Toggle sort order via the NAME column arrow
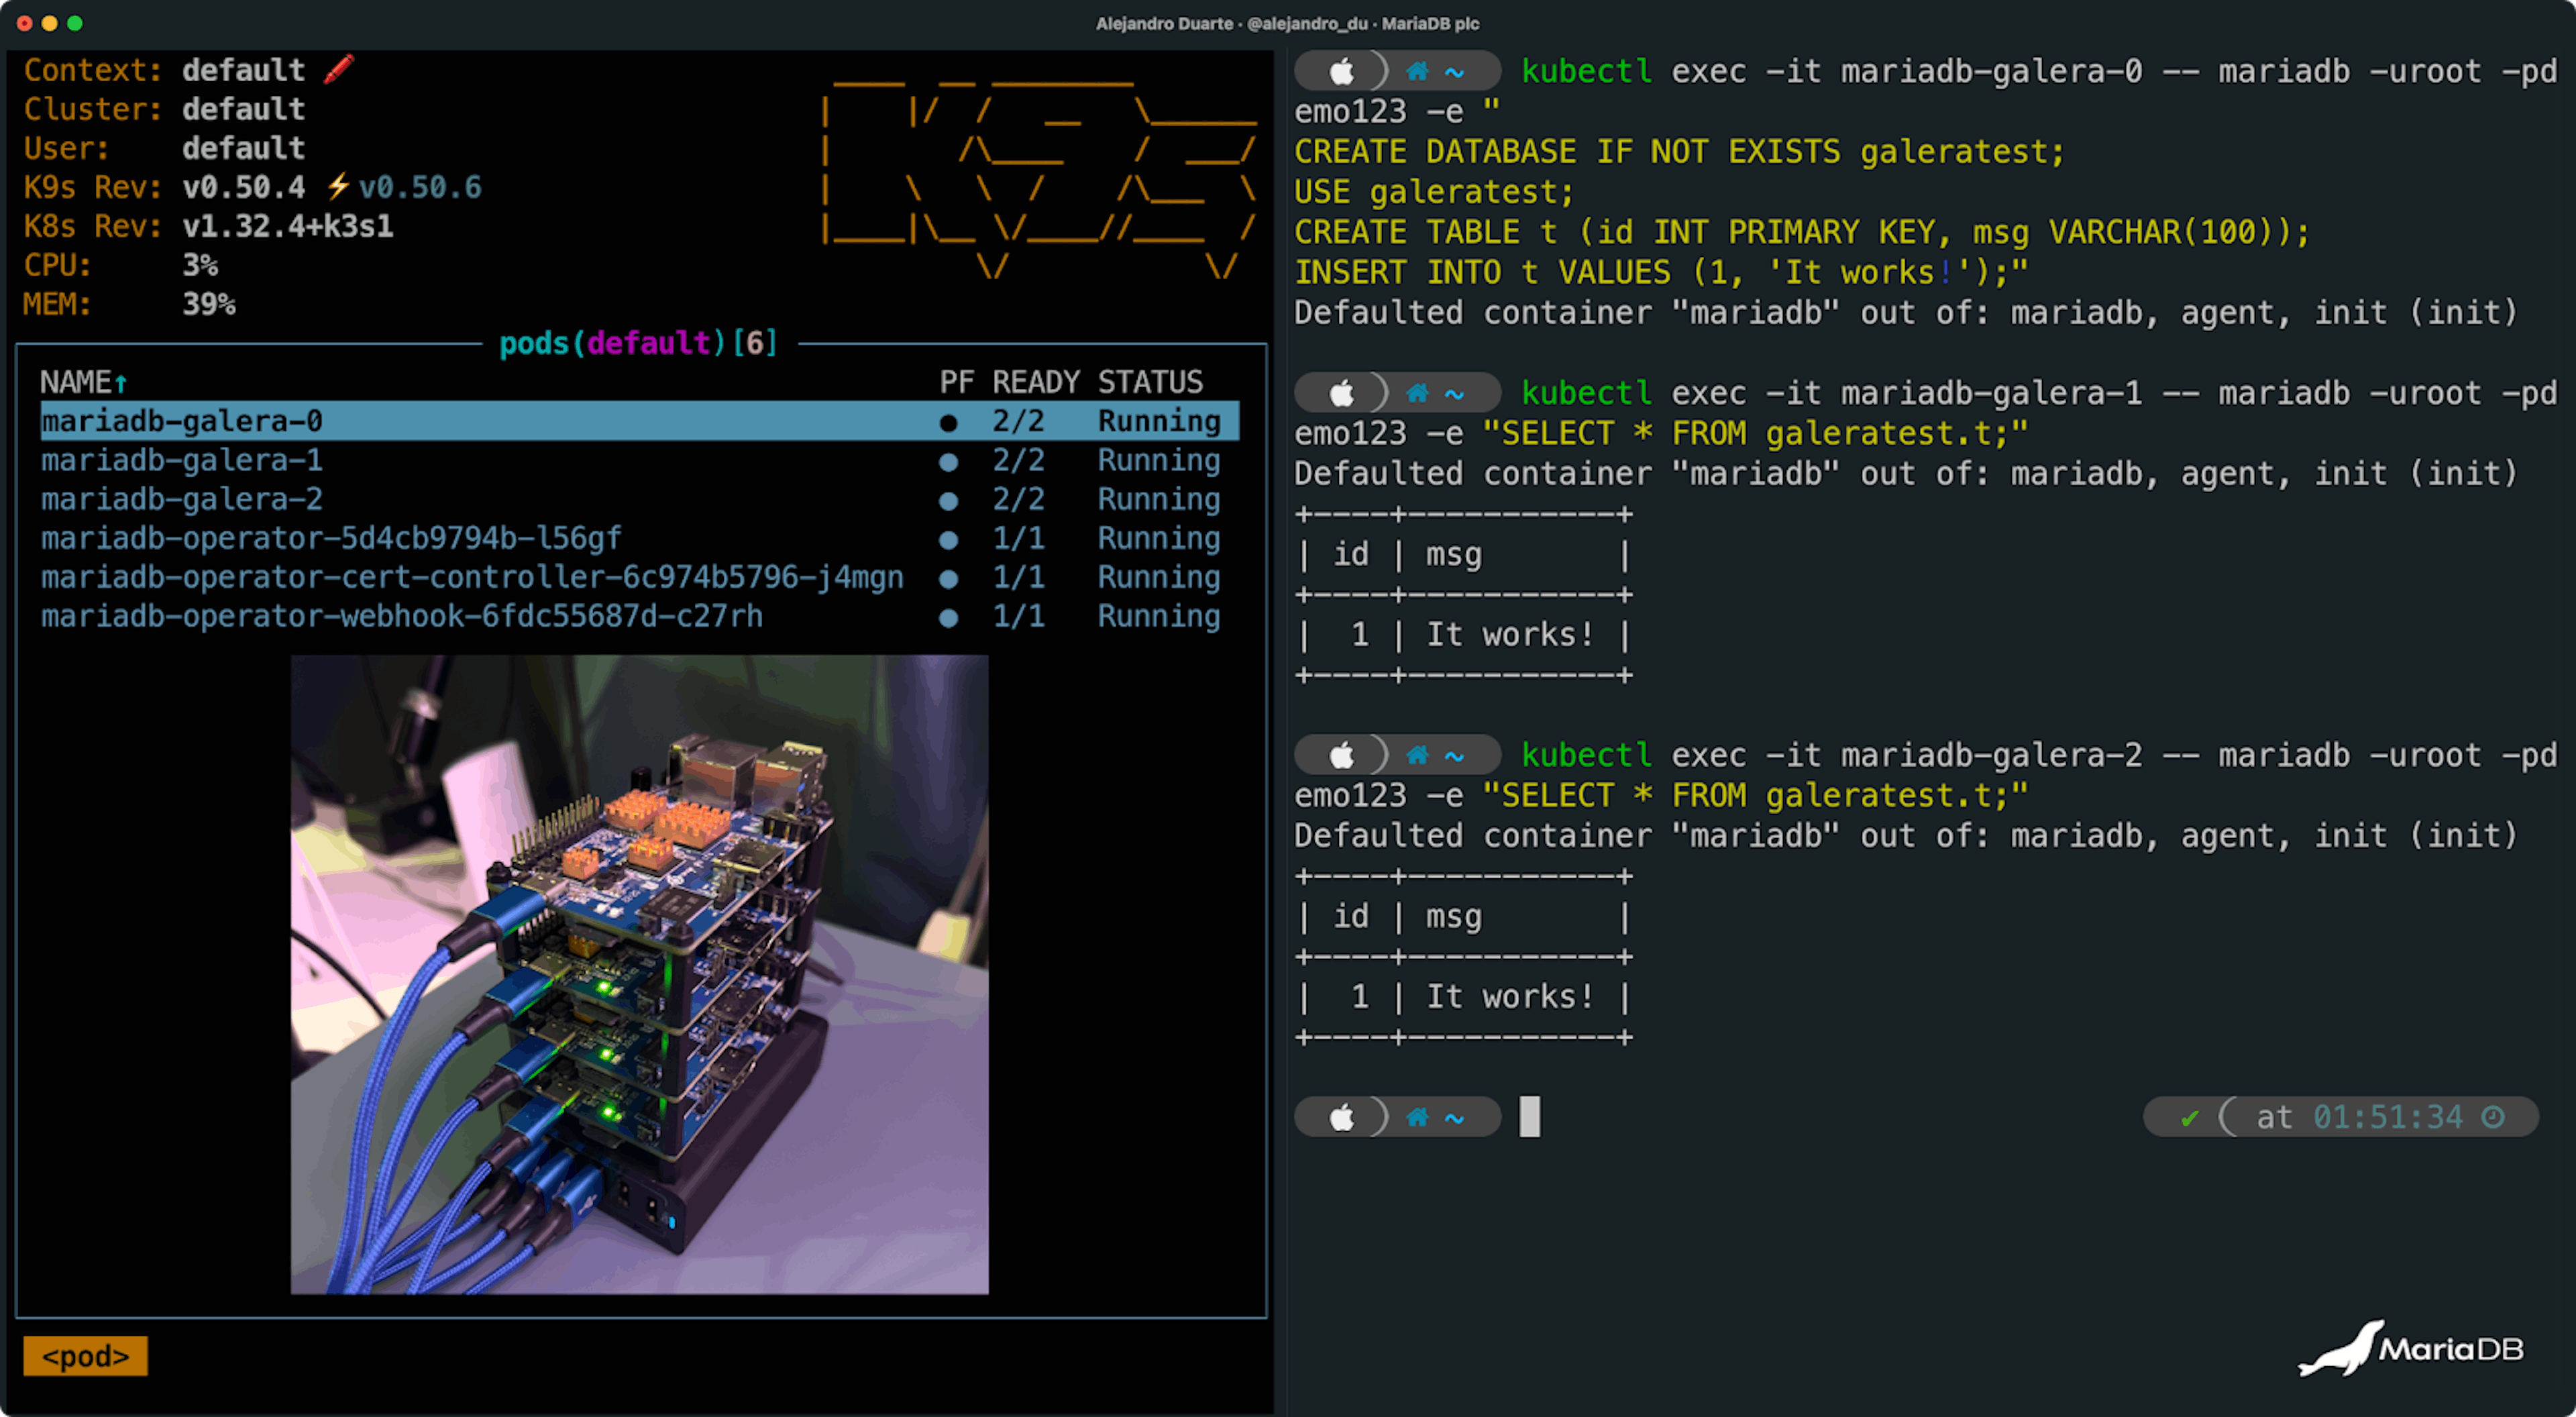The image size is (2576, 1417). pos(121,383)
